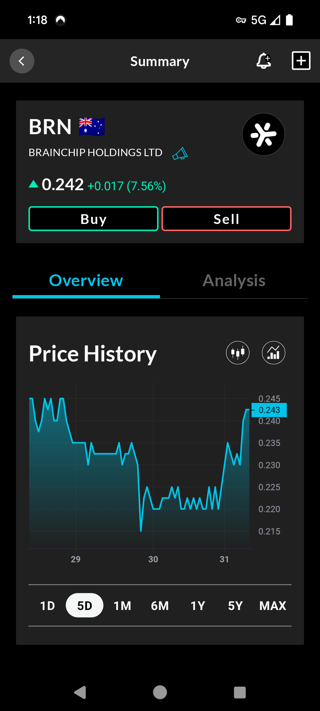Select the 1M time range
This screenshot has height=711, width=320.
tap(122, 606)
